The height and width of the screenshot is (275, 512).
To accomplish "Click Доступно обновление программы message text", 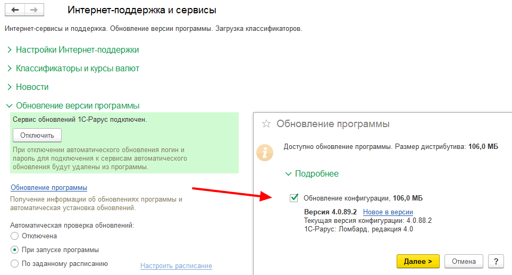I will coord(391,147).
